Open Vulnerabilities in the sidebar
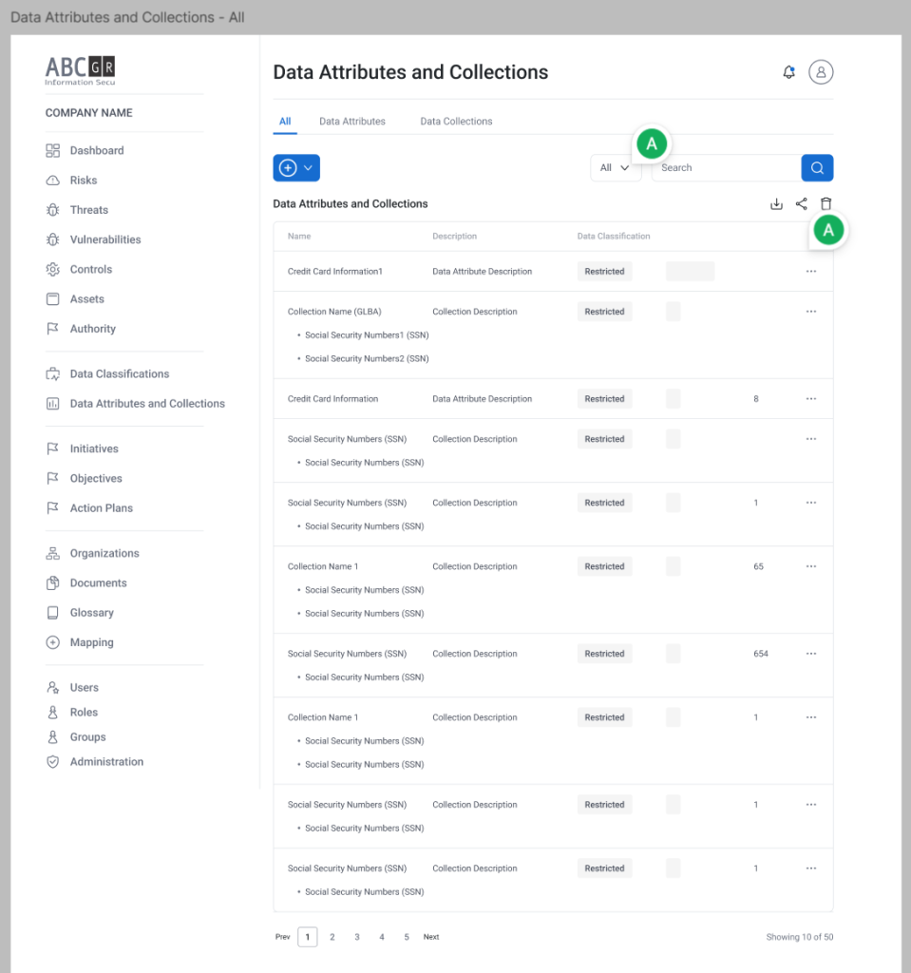The image size is (911, 973). (104, 239)
